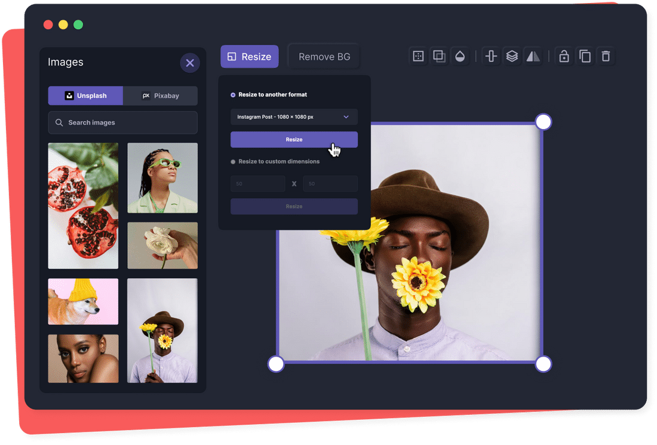Close the Images panel
This screenshot has width=657, height=445.
[190, 63]
